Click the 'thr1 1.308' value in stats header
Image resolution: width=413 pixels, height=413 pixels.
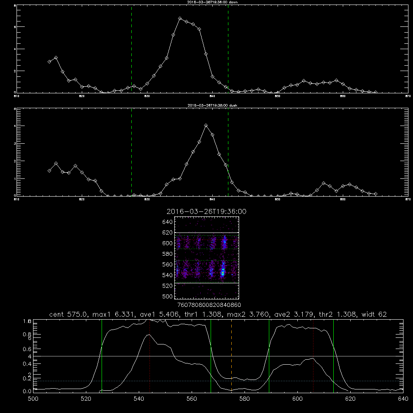tap(205, 314)
